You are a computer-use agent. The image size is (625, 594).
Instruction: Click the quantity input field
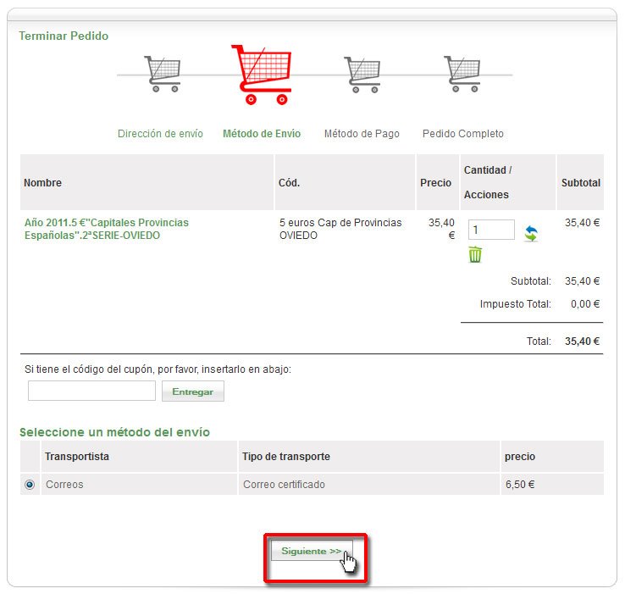(491, 230)
